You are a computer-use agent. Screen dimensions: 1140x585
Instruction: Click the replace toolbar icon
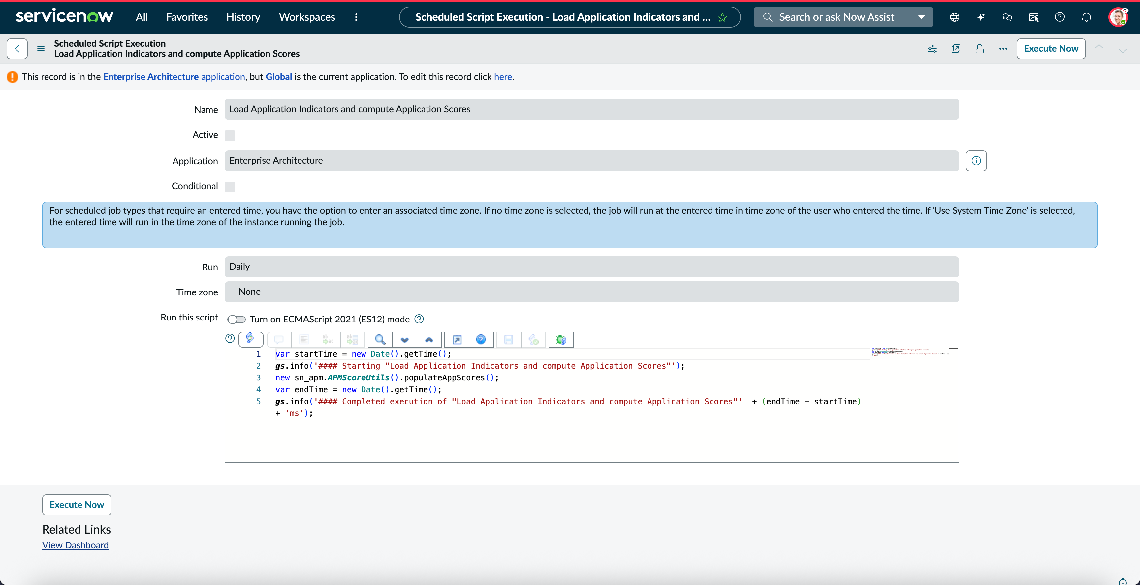coord(328,339)
